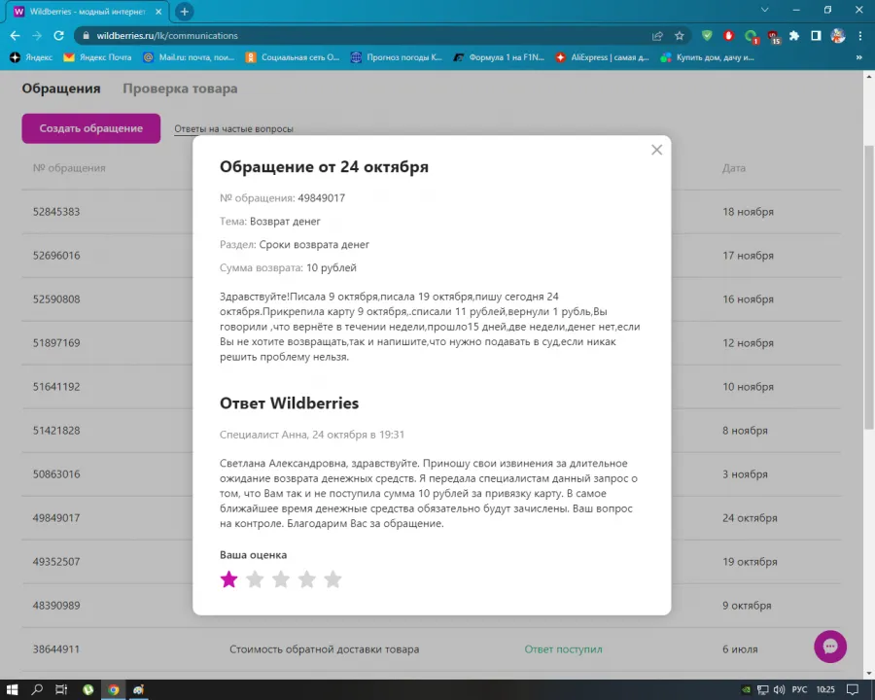The width and height of the screenshot is (875, 700).
Task: Open Windows taskbar search
Action: tap(37, 690)
